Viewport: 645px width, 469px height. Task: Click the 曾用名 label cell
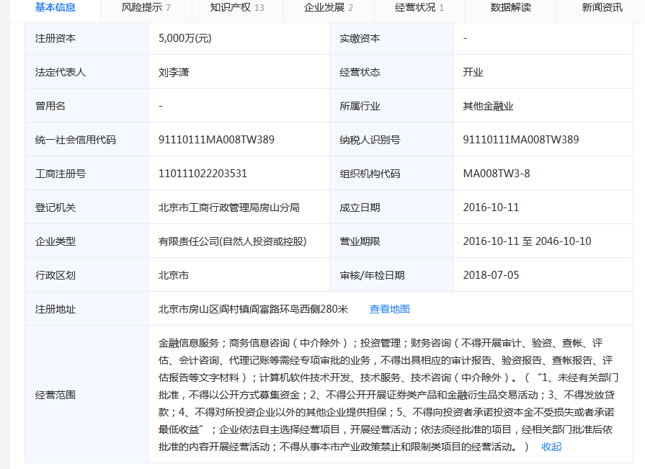[86, 106]
